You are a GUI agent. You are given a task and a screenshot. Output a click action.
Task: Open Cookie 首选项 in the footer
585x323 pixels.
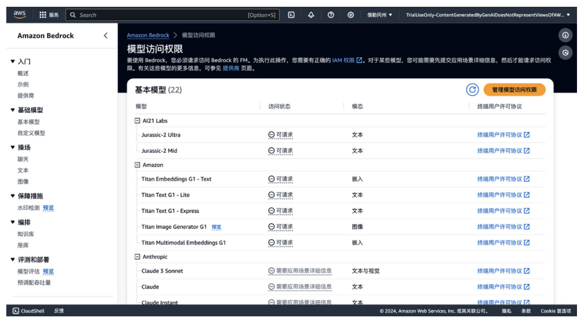click(x=555, y=311)
